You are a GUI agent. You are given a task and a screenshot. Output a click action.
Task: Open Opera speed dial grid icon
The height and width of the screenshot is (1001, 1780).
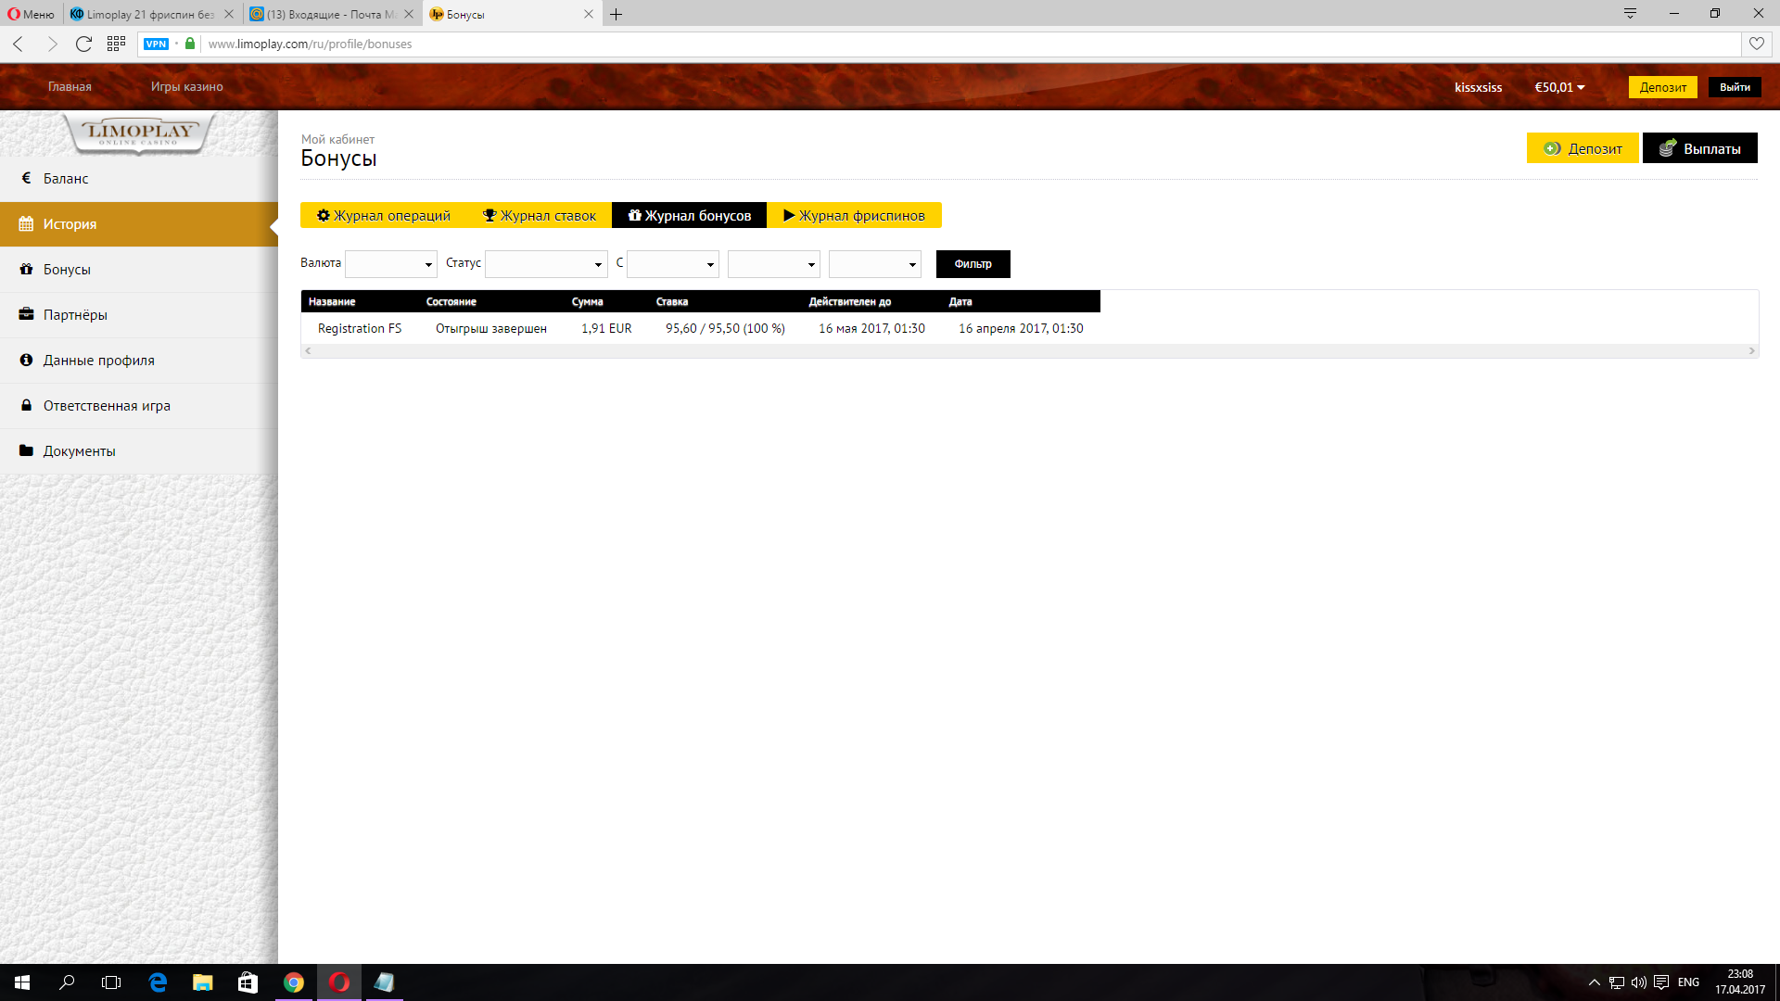coord(116,44)
